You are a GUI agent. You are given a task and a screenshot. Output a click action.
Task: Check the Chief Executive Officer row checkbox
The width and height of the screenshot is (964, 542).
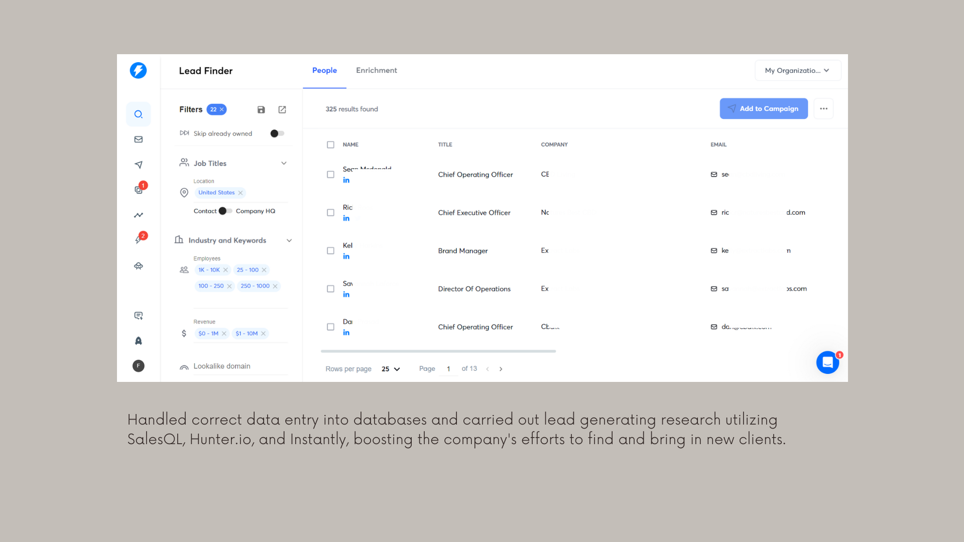coord(330,213)
